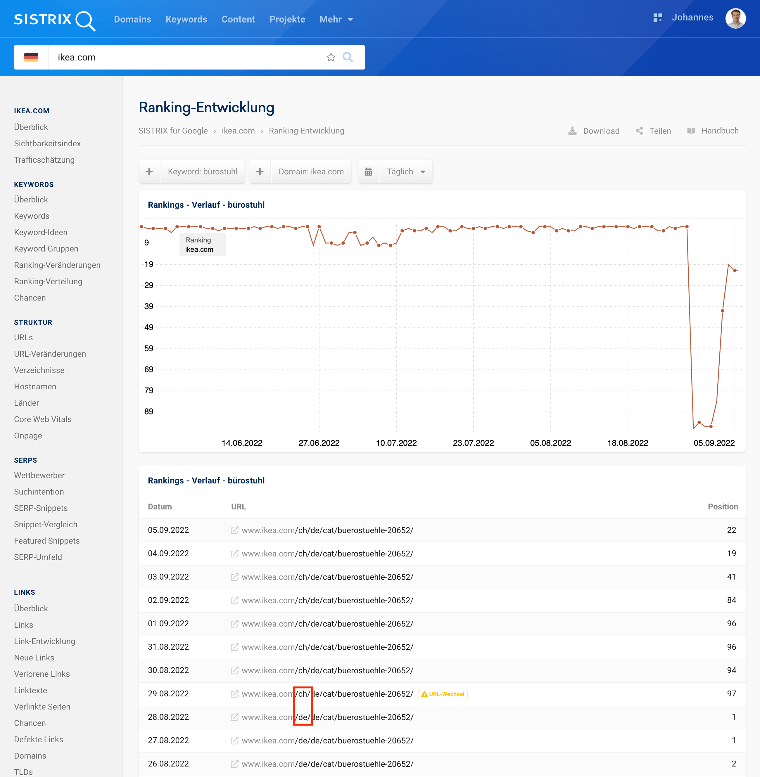Open external link icon for 05.09.2022 URL
This screenshot has height=777, width=760.
(x=235, y=530)
